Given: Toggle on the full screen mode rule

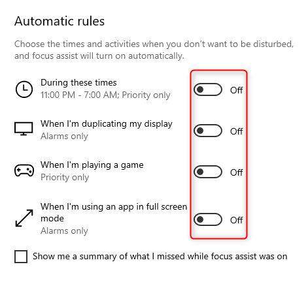Looking at the screenshot, I should click(208, 219).
